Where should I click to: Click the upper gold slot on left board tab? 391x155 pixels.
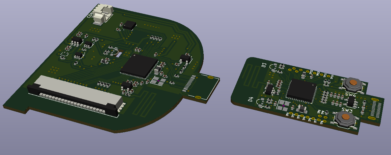coord(210,77)
